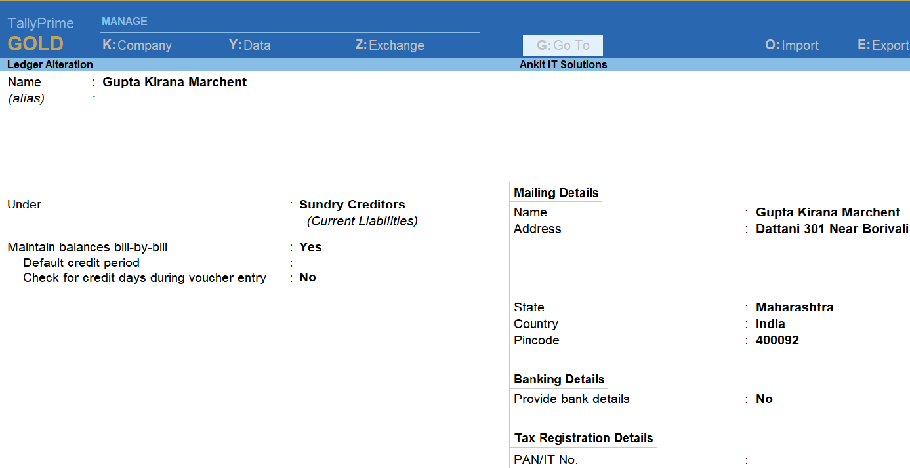Change the State value Maharashtra
Image resolution: width=910 pixels, height=468 pixels.
coord(795,307)
